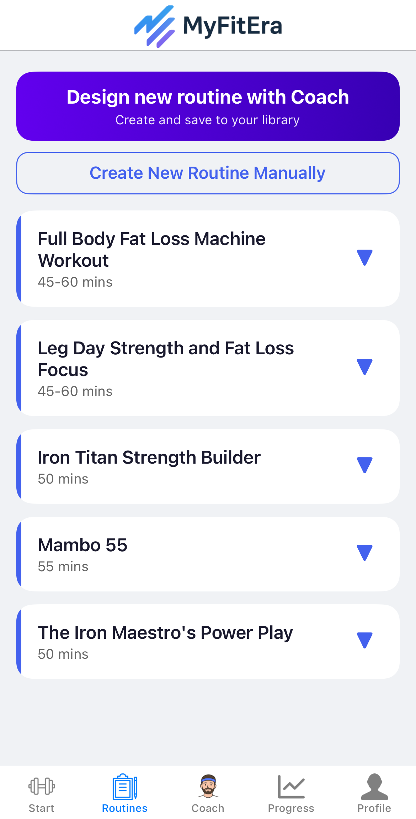This screenshot has height=819, width=416.
Task: Tap the dumbbell Start icon
Action: (x=42, y=786)
